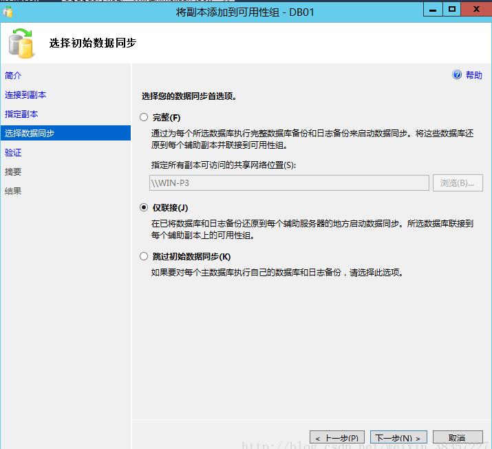Select the 完整(F) full sync radio option

click(144, 117)
